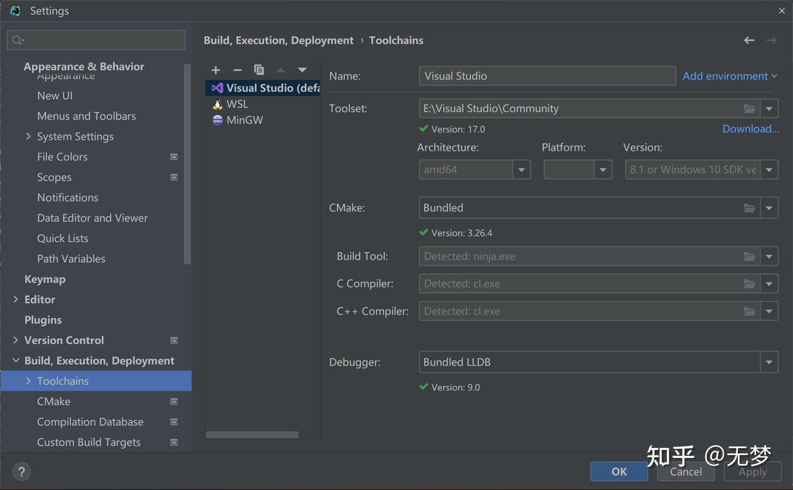Click the toolchain list horizontal scrollbar
The image size is (793, 490).
252,435
